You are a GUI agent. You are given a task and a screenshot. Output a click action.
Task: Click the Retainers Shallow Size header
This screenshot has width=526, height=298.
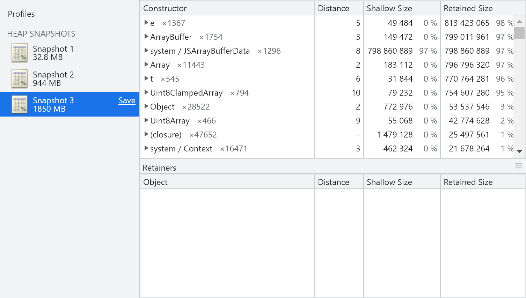pos(402,182)
